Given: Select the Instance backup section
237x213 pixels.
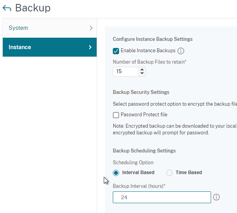Looking at the screenshot, I should coord(50,47).
